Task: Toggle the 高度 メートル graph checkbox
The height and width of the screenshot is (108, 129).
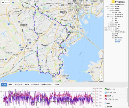Action: pos(106,89)
